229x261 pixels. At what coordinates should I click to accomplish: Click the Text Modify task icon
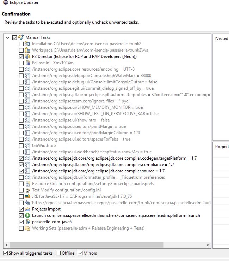pos(27,190)
